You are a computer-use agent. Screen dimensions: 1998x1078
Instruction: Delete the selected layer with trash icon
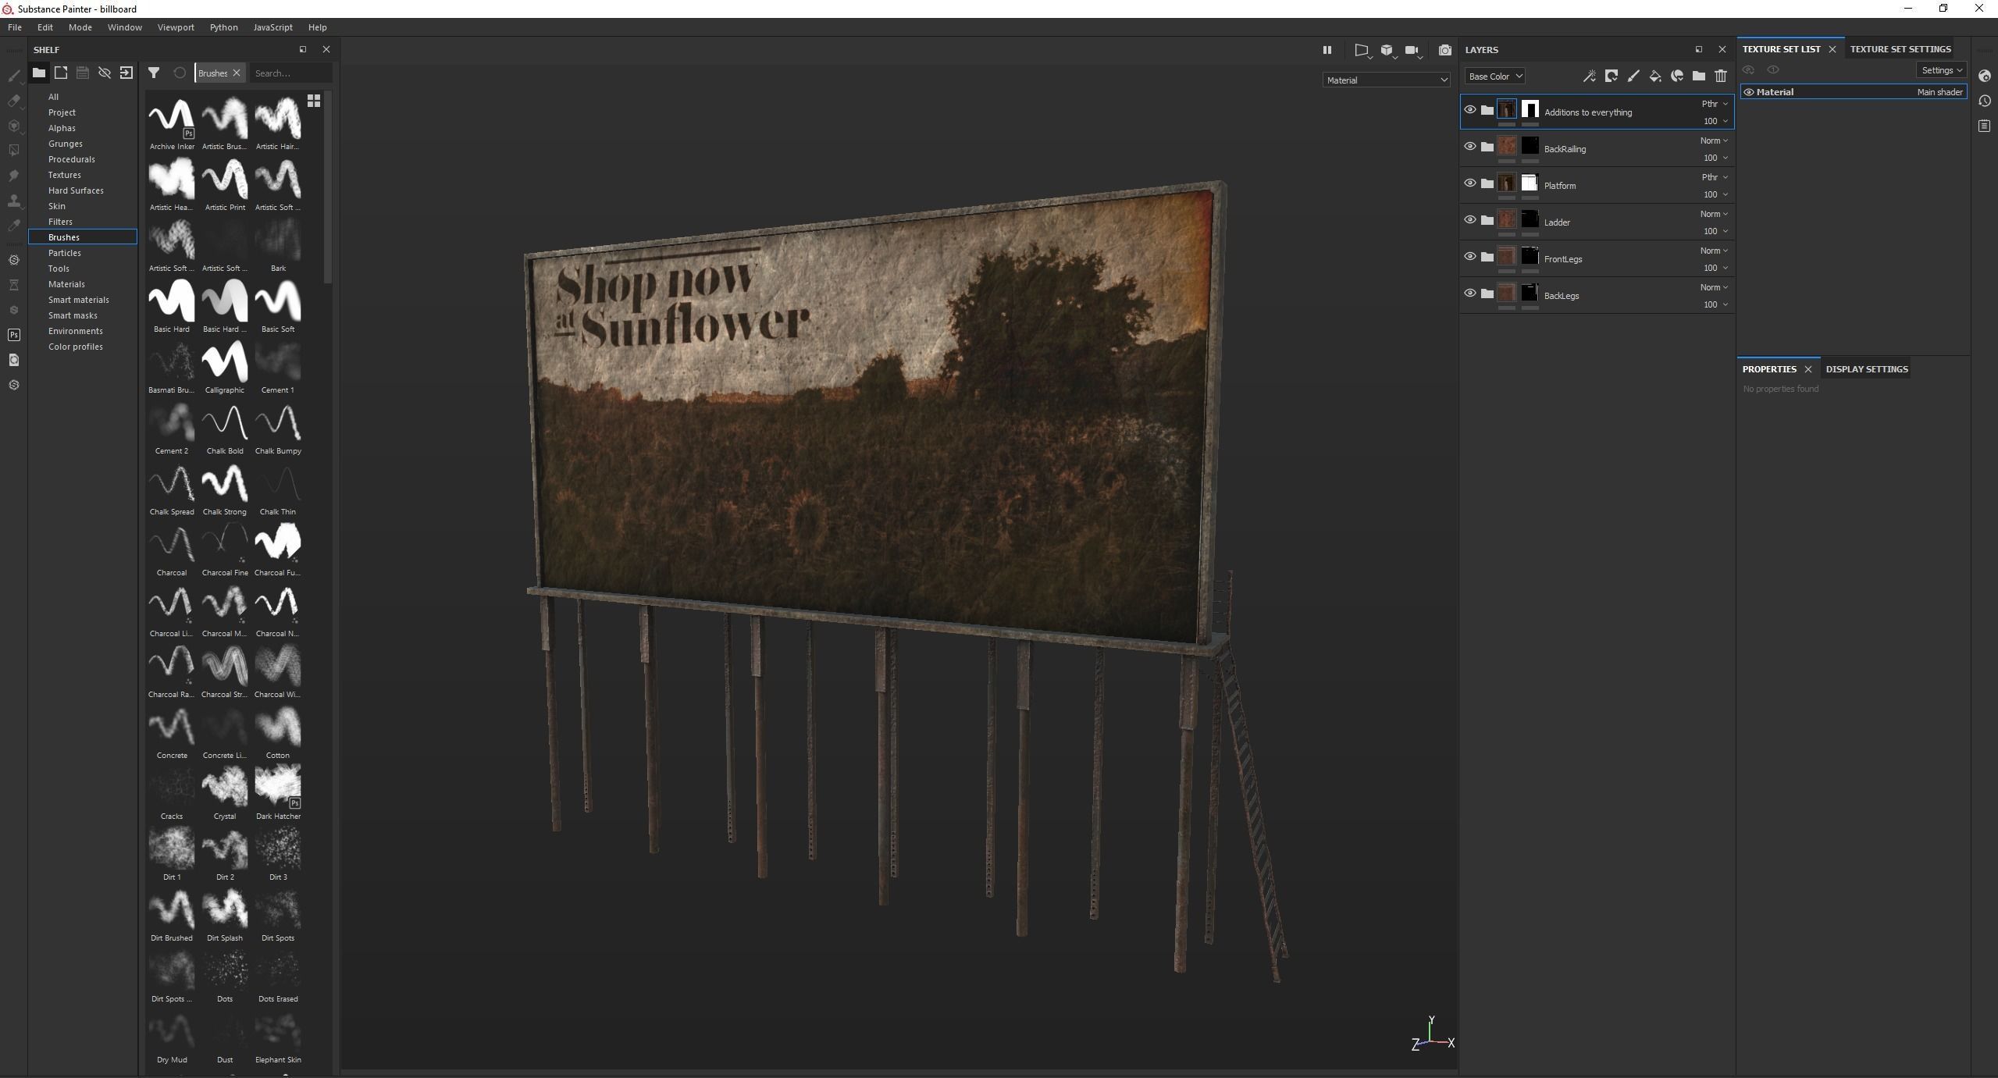point(1721,76)
